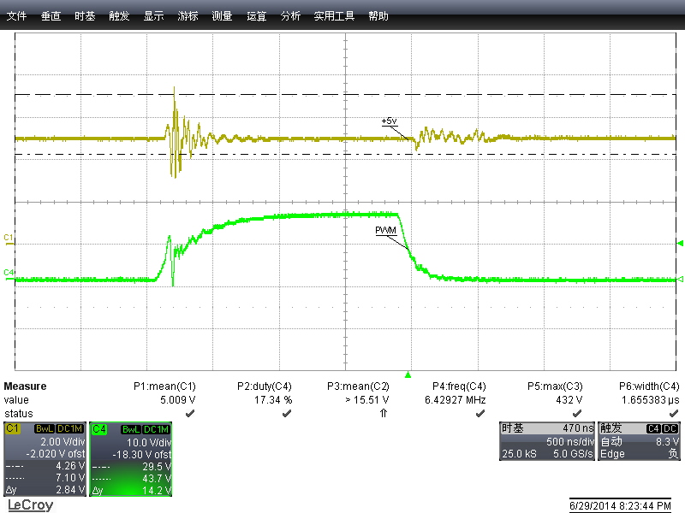685x513 pixels.
Task: Open the C1 channel descriptor box
Action: click(45, 459)
